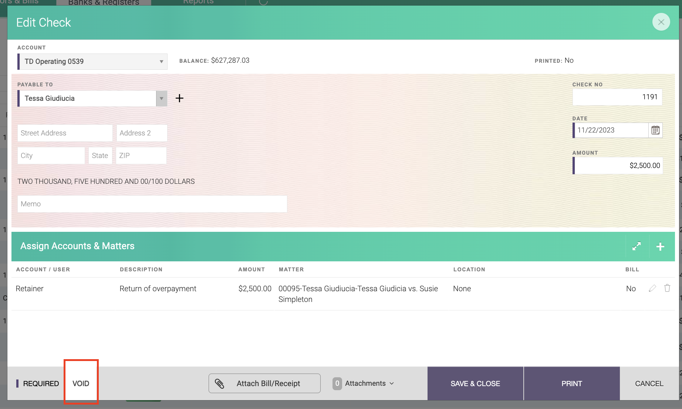Add a new payee with the plus icon

click(179, 98)
